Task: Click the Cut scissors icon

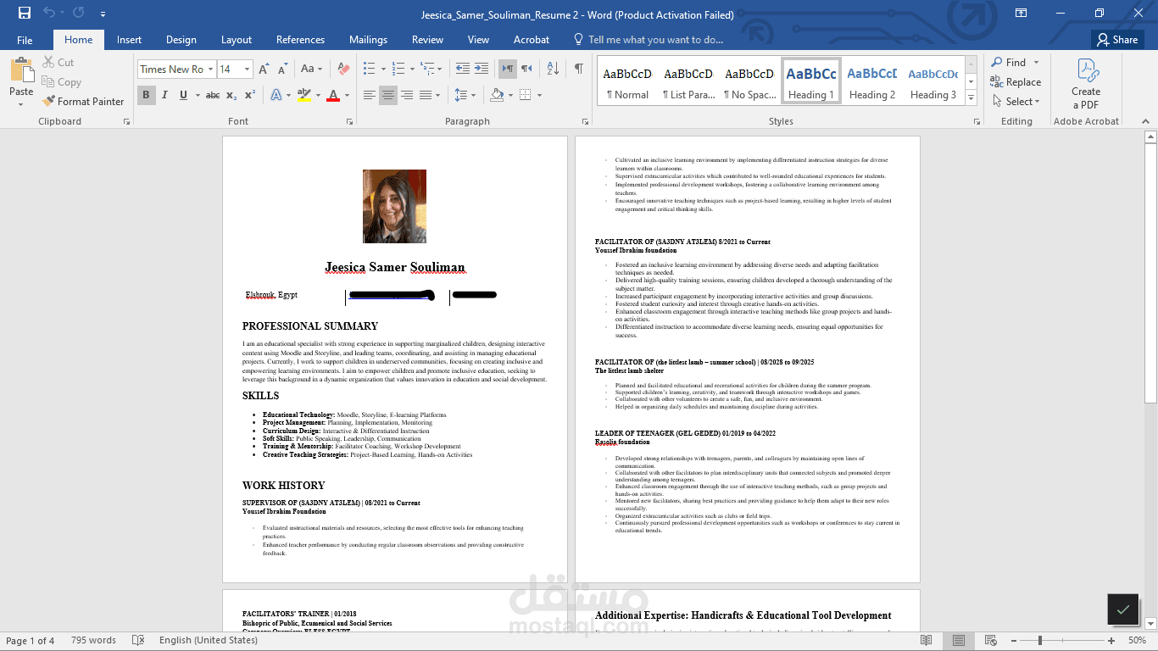Action: (48, 63)
